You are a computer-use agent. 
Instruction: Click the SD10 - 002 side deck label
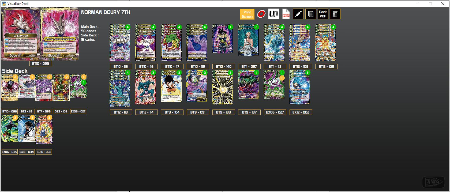point(44,152)
